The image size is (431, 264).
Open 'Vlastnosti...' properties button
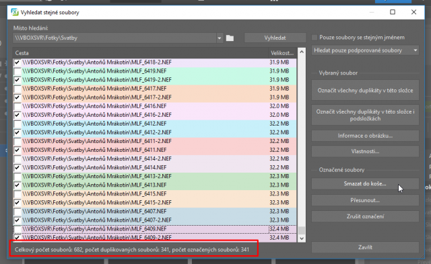coord(365,151)
